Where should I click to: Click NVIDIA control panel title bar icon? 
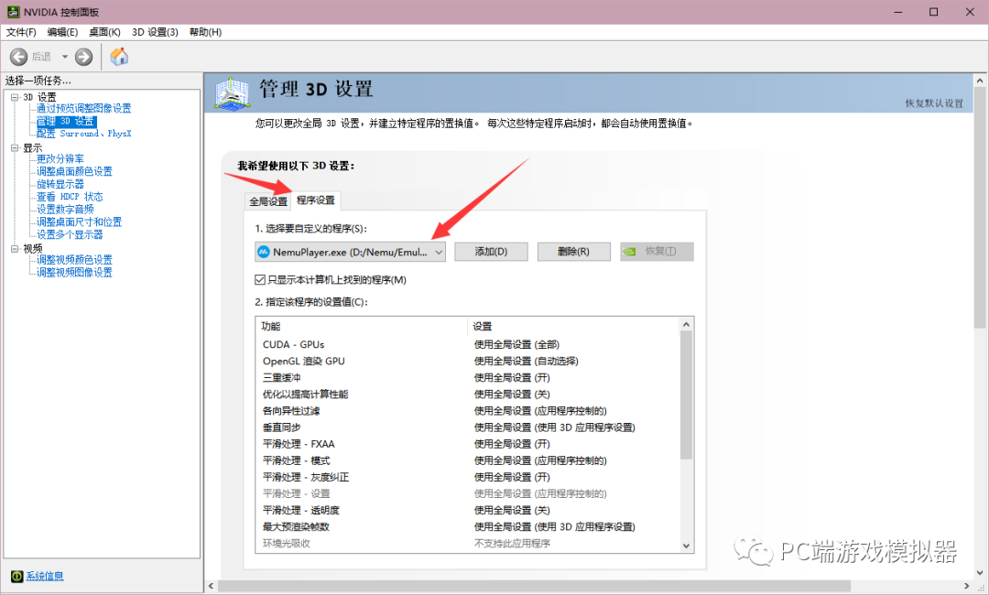pos(13,12)
